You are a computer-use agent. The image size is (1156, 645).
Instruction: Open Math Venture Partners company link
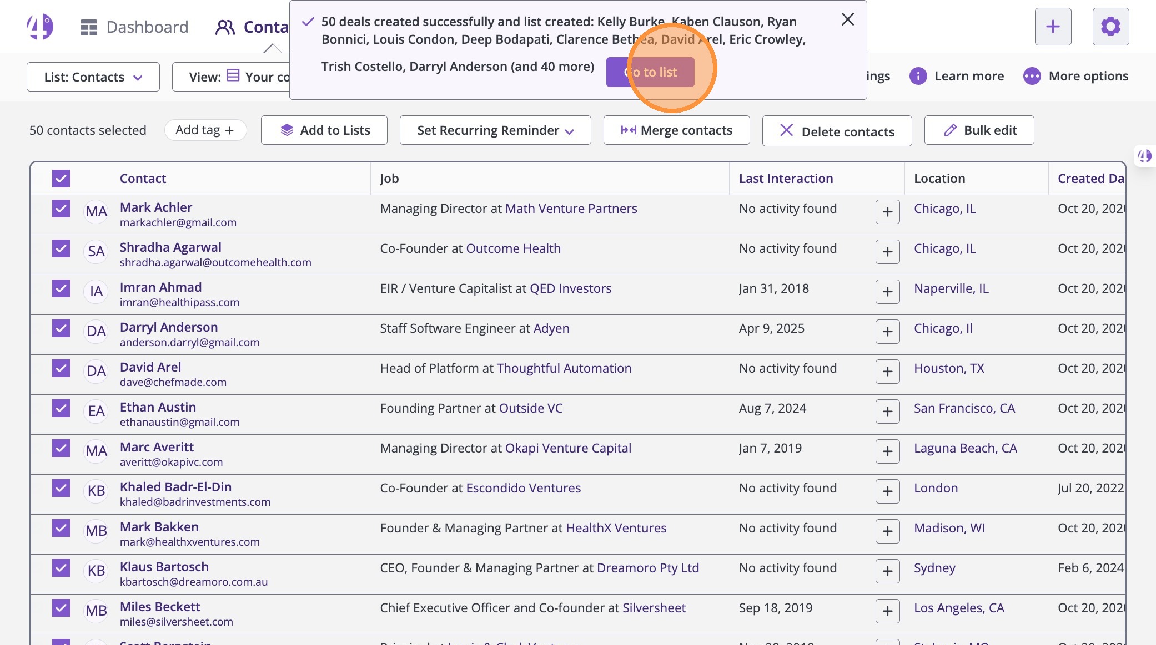(571, 209)
